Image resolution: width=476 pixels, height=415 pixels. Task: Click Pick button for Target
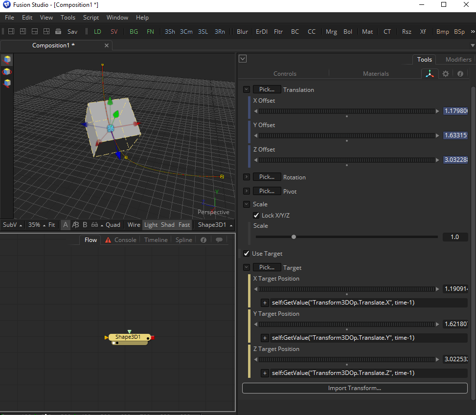pos(267,267)
